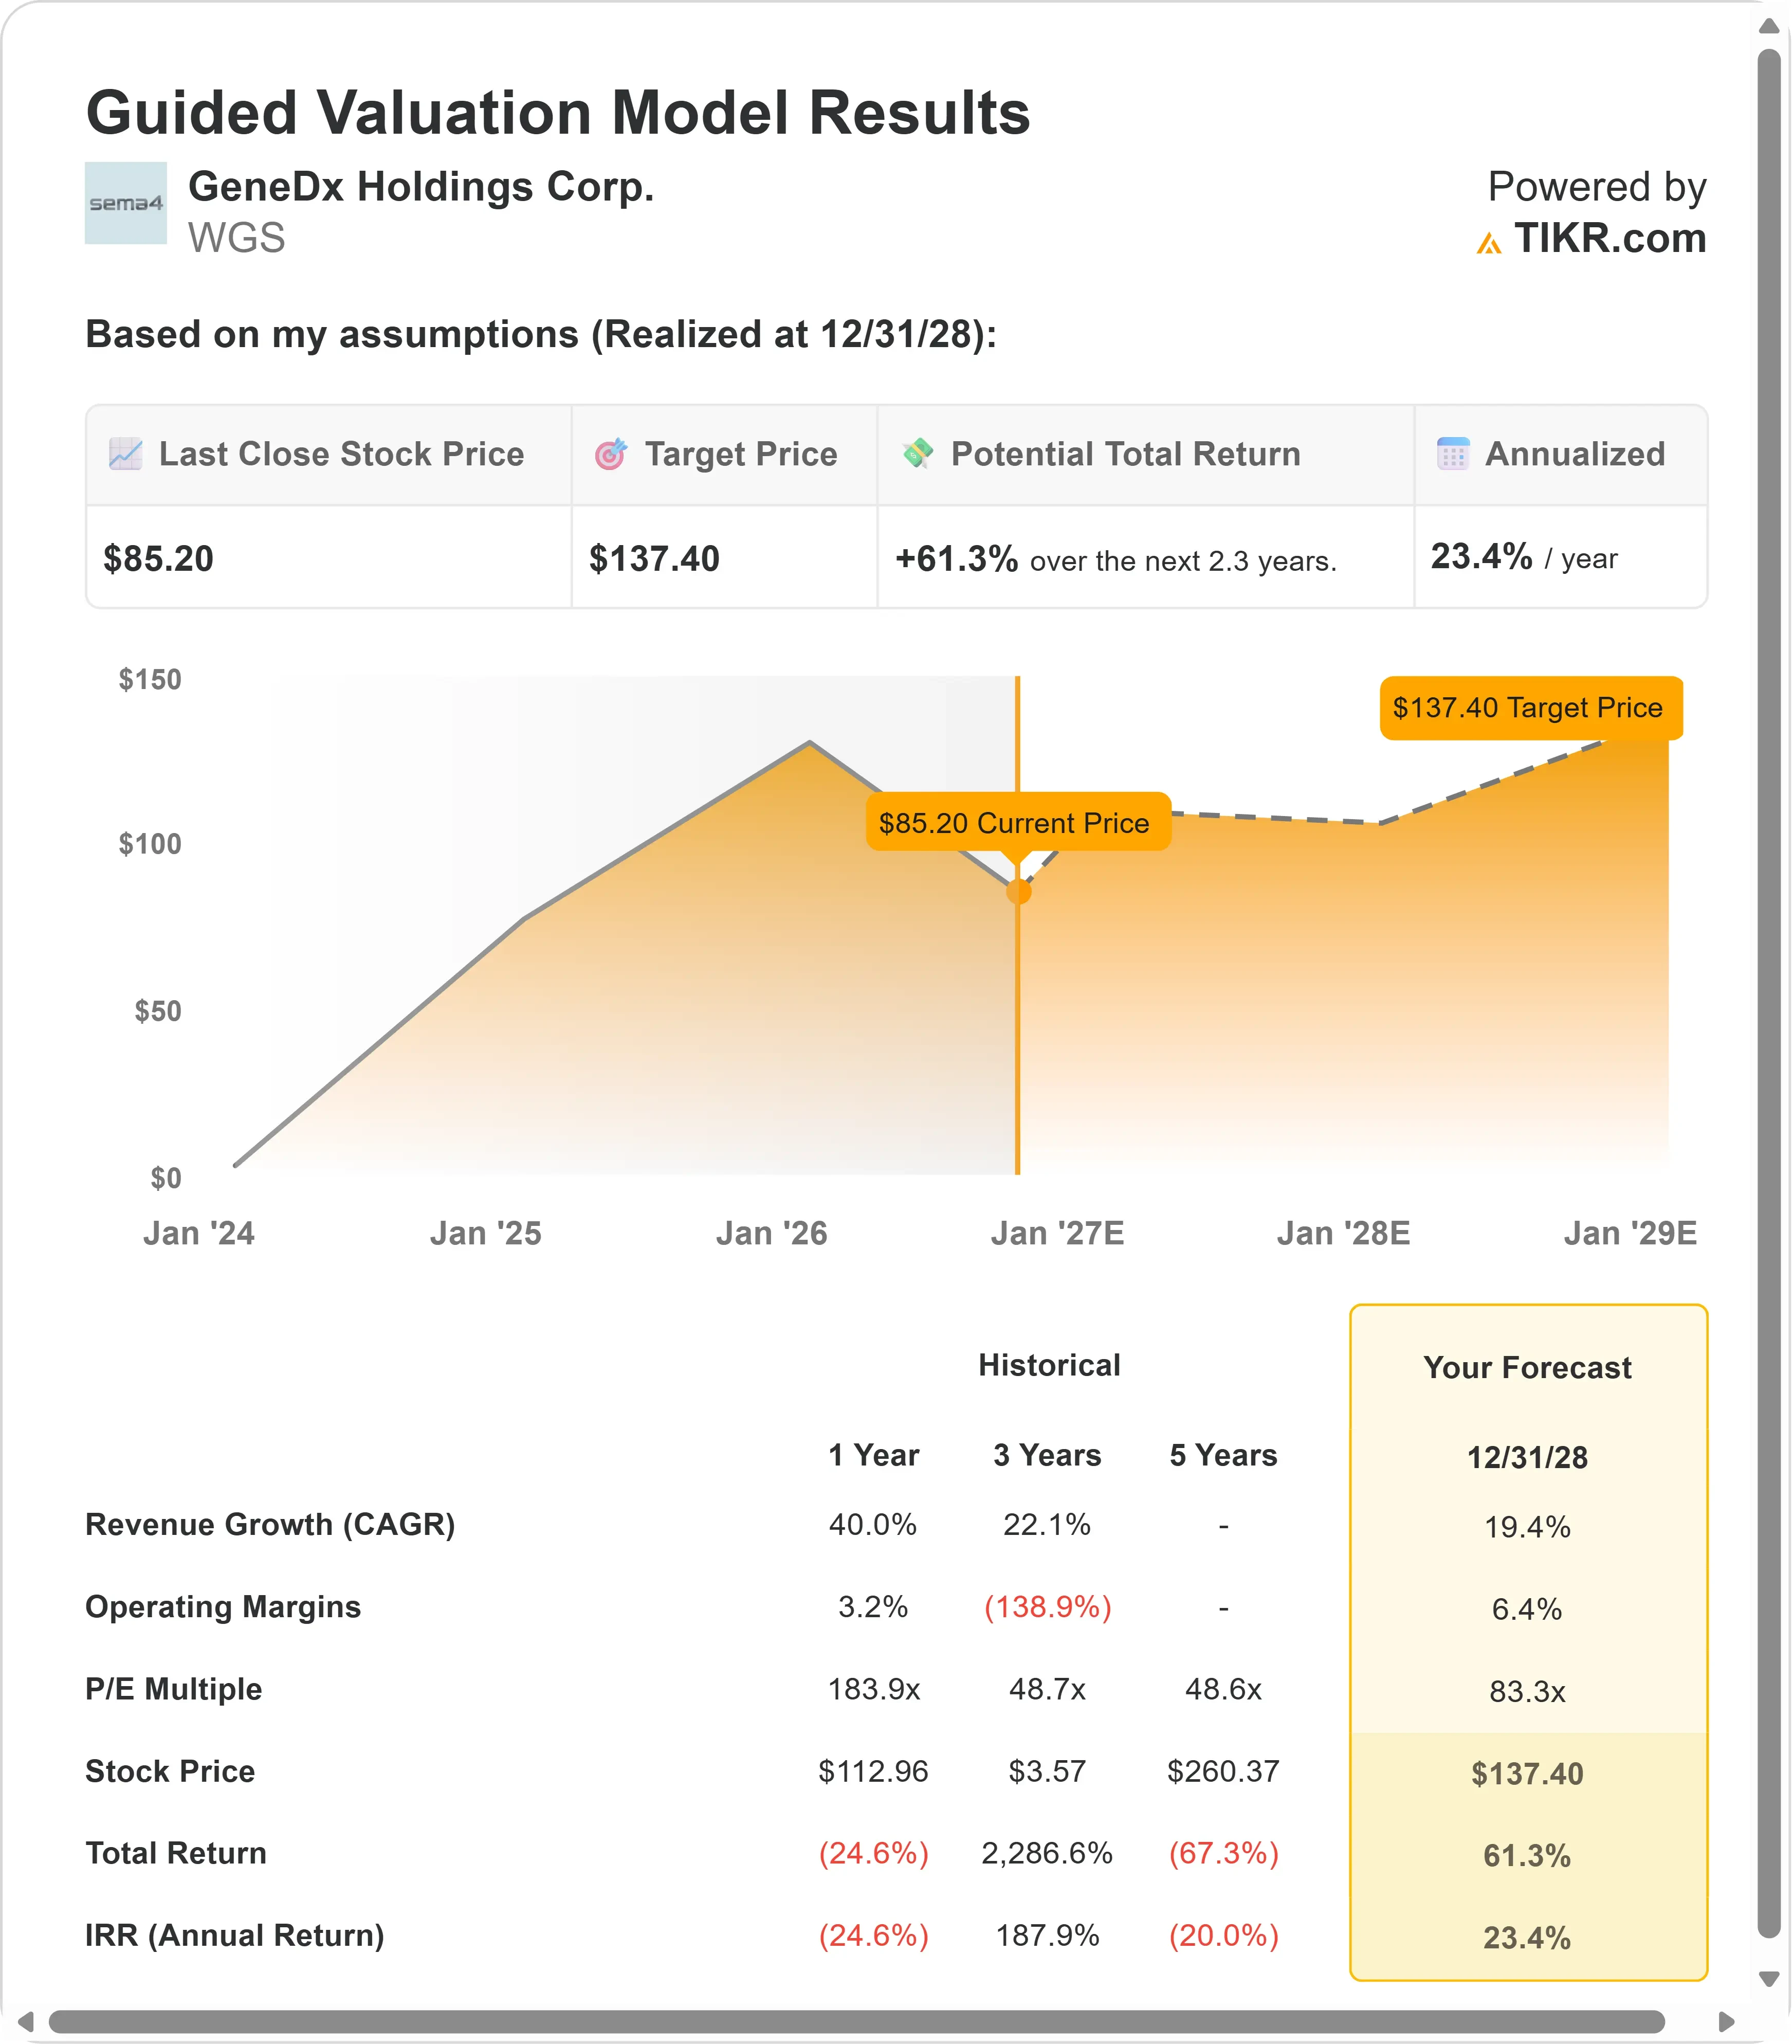This screenshot has width=1792, height=2044.
Task: Click the calendar icon beside Annualized
Action: [x=1453, y=453]
